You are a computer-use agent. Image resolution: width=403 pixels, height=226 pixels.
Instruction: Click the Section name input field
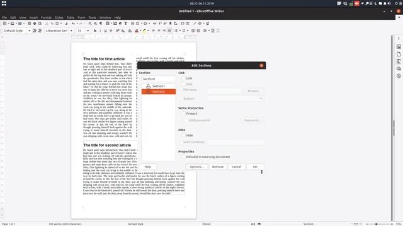[159, 79]
